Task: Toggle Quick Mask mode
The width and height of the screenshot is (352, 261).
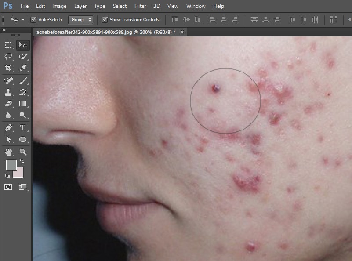Action: 8,187
